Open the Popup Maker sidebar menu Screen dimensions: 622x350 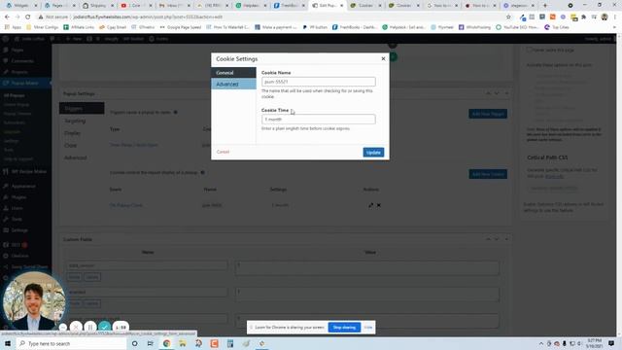[25, 83]
